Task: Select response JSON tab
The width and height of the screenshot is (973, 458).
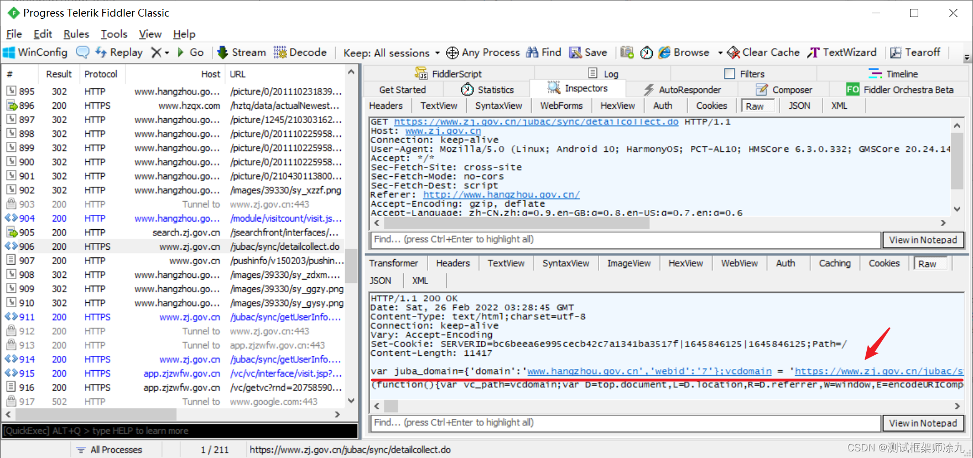Action: 380,281
